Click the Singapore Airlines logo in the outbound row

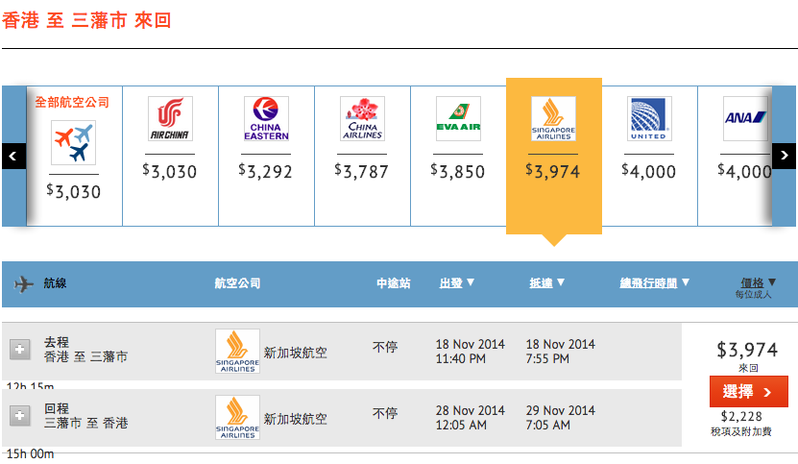237,352
